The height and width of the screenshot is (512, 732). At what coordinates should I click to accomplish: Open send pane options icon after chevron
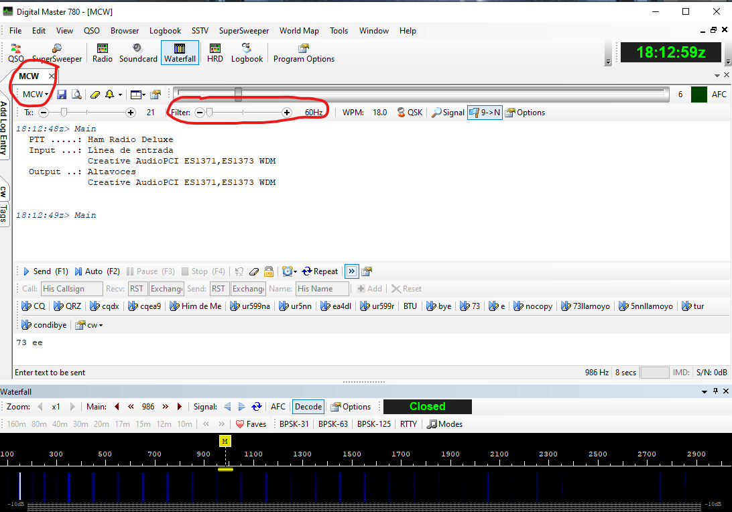[x=367, y=271]
